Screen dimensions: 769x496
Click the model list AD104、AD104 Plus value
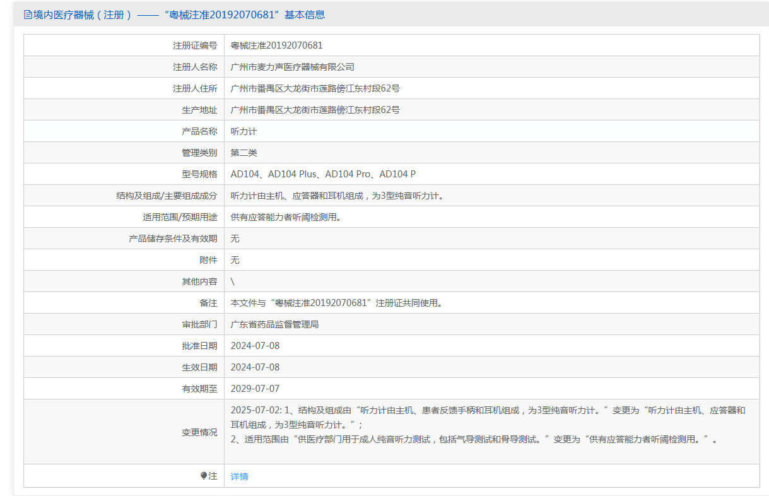pyautogui.click(x=323, y=174)
